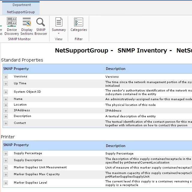Expand the Supply Percentage row

pyautogui.click(x=6, y=154)
